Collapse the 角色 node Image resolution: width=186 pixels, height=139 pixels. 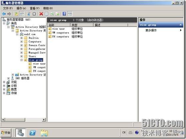click(4, 23)
